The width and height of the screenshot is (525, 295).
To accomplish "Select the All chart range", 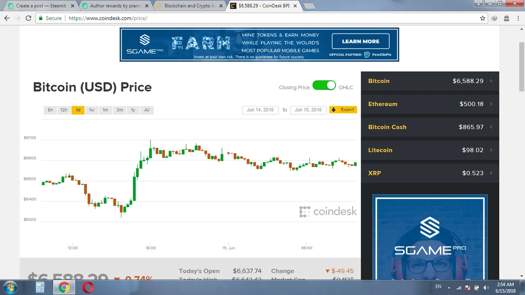I will pyautogui.click(x=147, y=110).
